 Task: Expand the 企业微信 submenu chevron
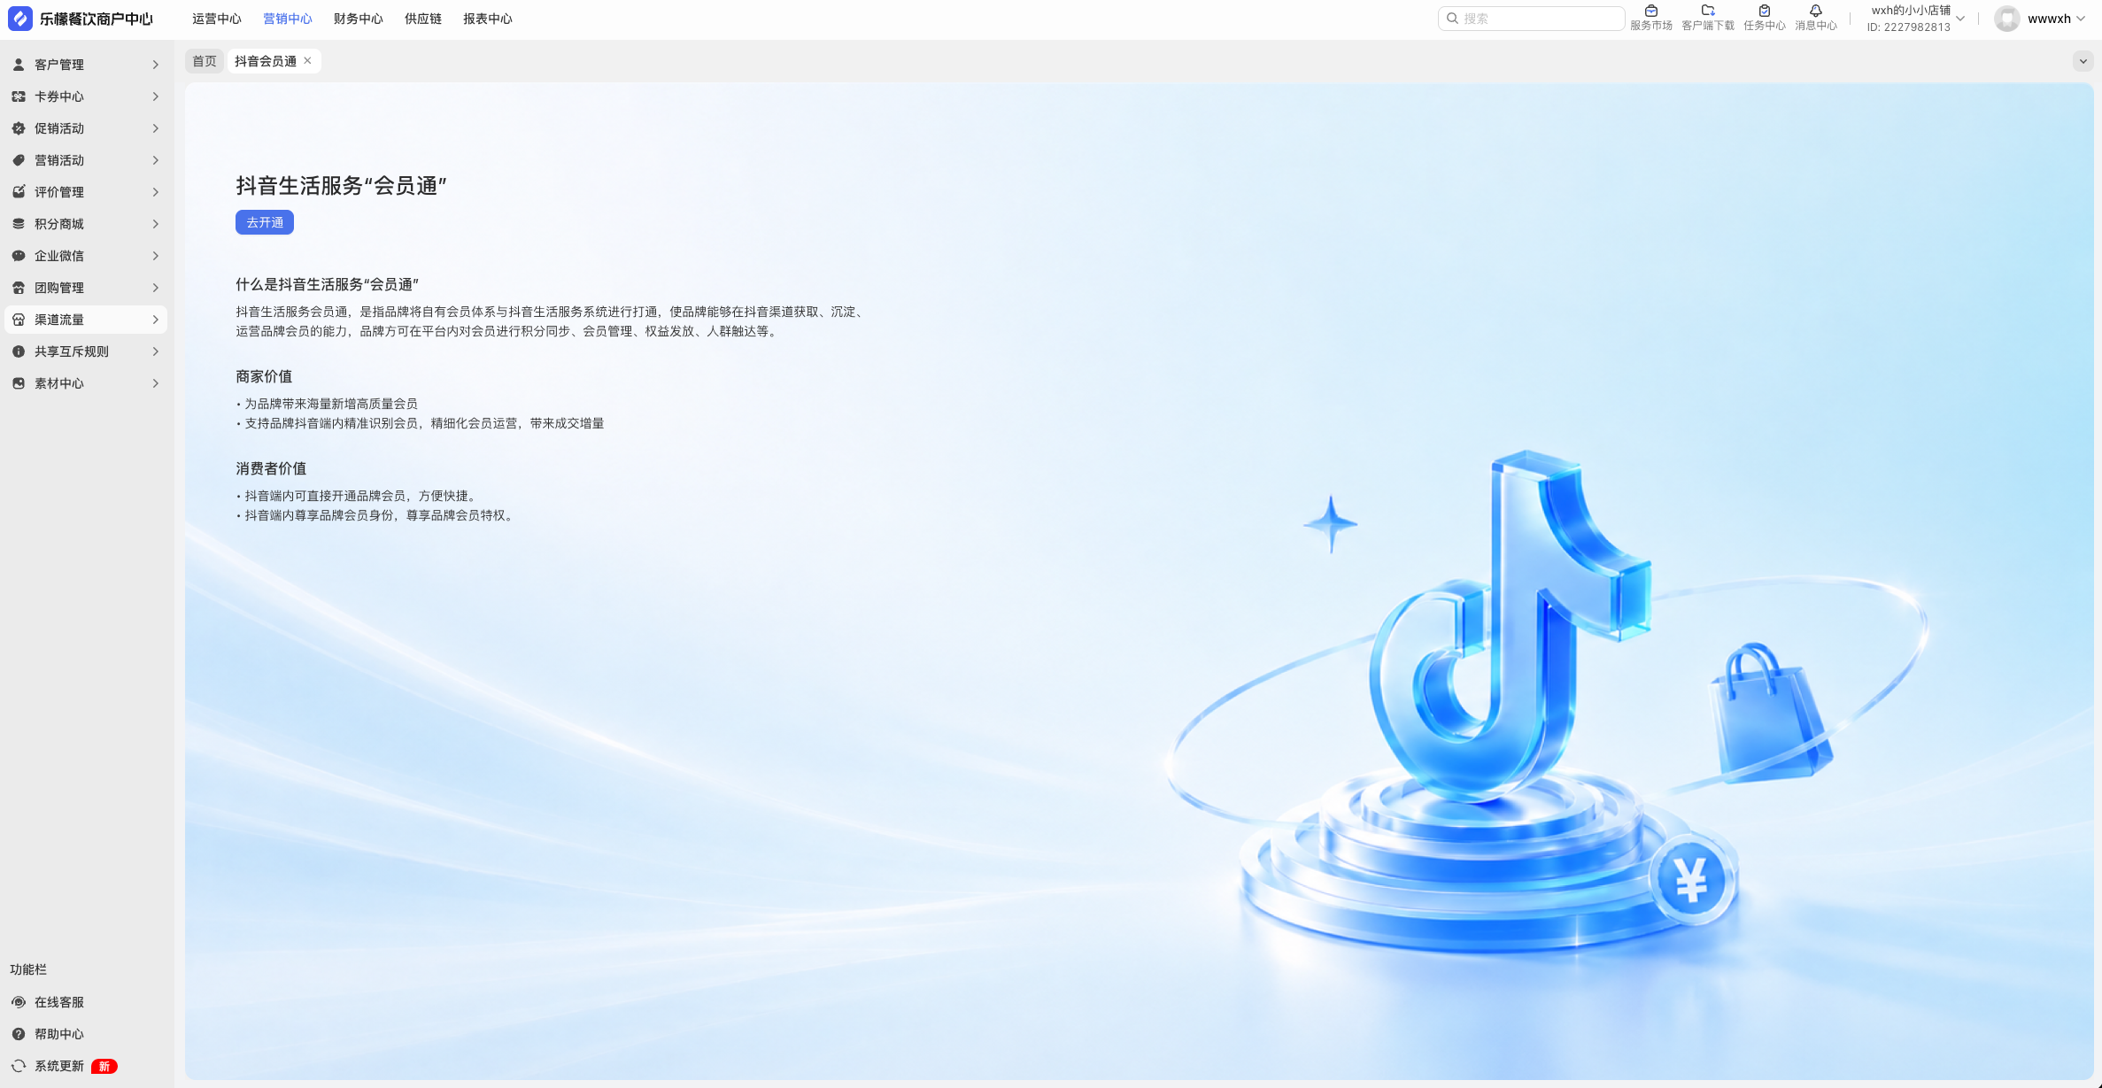point(156,256)
